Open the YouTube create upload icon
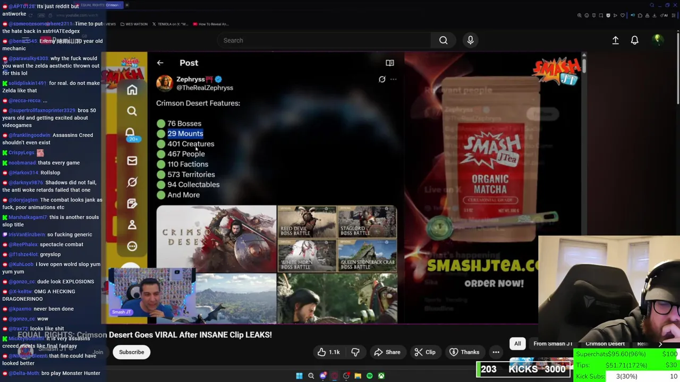The image size is (680, 382). tap(615, 40)
